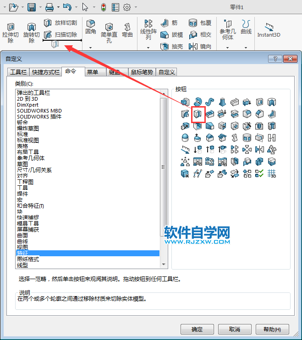Select the Revolved Cut button in grid
The width and height of the screenshot is (302, 340).
coord(272,102)
